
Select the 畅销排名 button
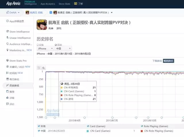168,61
